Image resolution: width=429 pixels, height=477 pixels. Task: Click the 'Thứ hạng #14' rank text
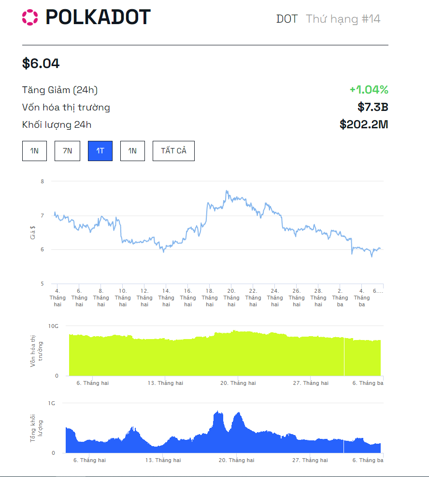click(x=343, y=19)
